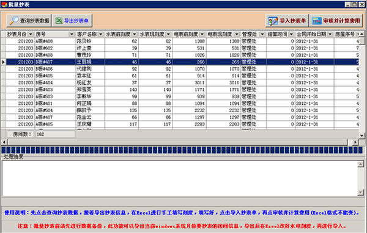Click customer name 王丽娟
367x233 pixels.
point(84,62)
